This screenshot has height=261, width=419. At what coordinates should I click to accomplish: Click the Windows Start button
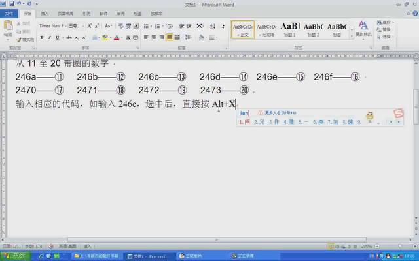16,256
